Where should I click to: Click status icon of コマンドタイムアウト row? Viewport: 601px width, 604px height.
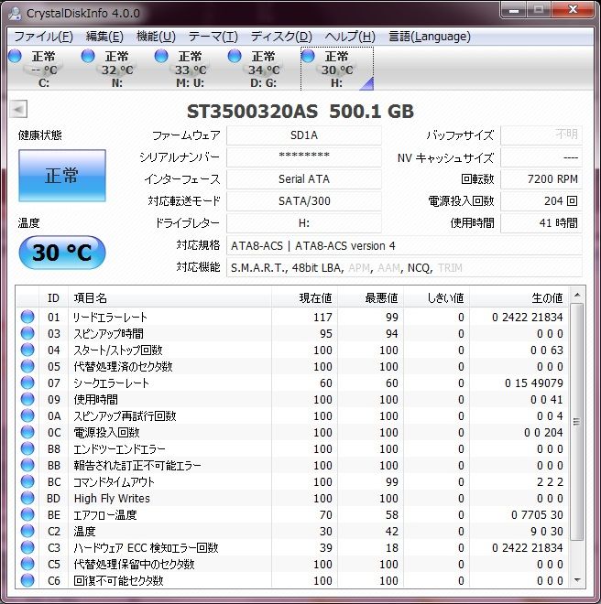click(x=27, y=481)
